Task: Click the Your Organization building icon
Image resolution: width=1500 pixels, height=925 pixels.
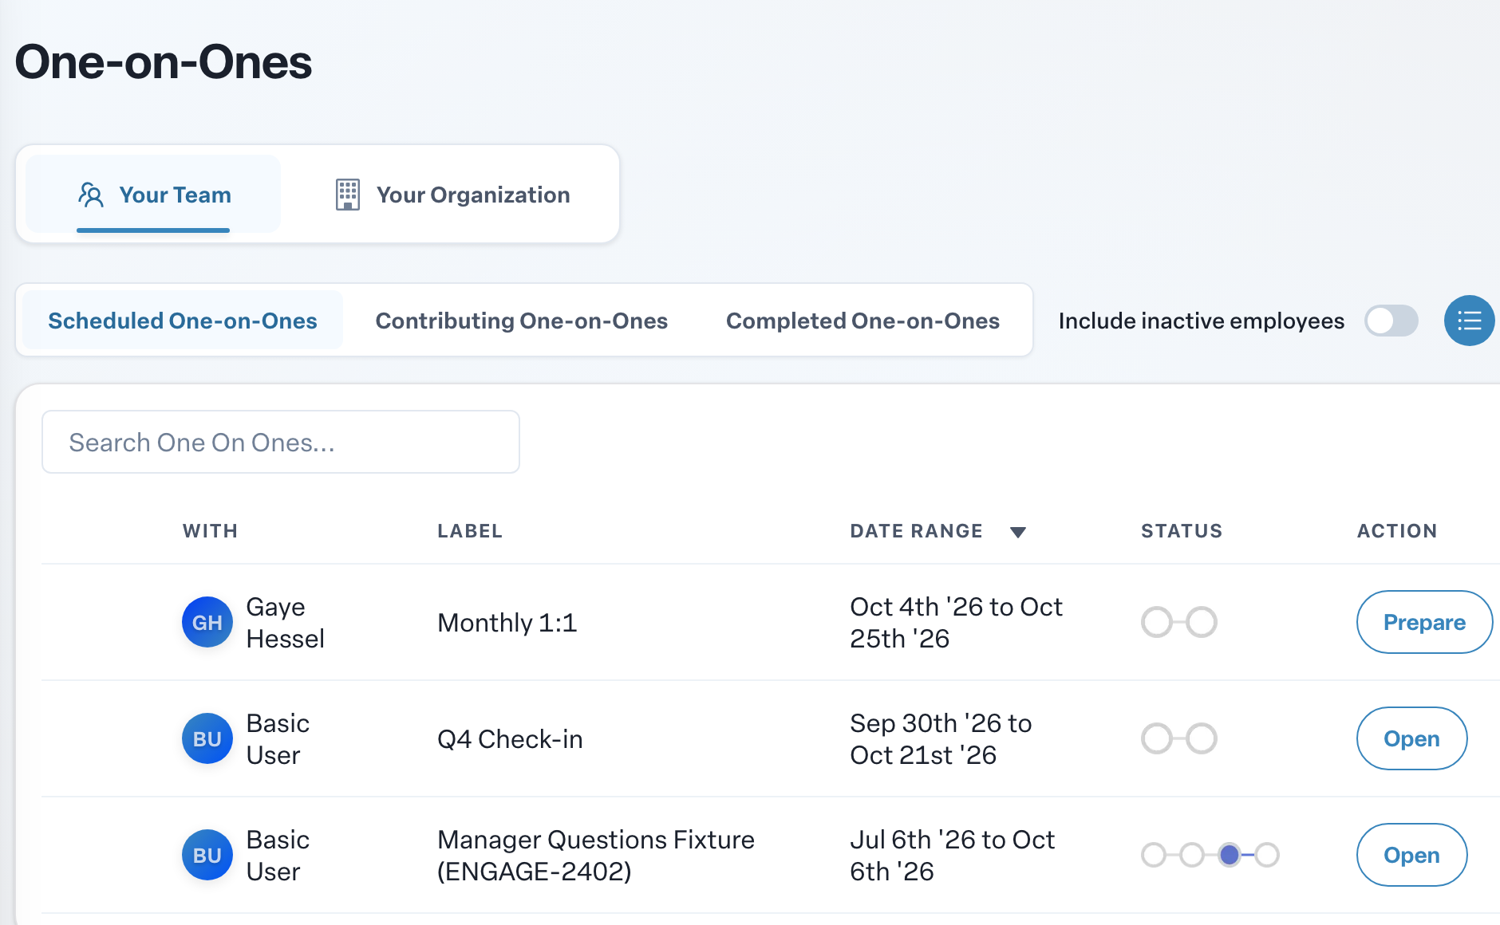Action: click(x=348, y=195)
